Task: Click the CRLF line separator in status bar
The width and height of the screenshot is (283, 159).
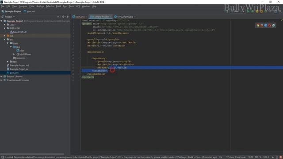Action: pyautogui.click(x=257, y=157)
